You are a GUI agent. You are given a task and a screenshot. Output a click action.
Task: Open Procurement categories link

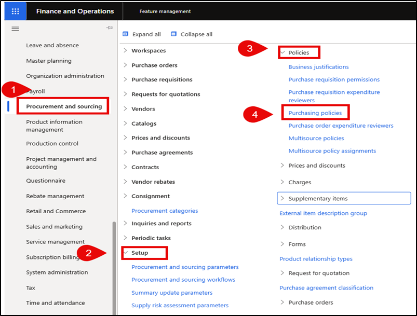[165, 211]
